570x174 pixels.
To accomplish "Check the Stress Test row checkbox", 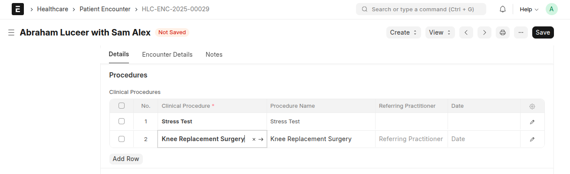I will pyautogui.click(x=122, y=122).
